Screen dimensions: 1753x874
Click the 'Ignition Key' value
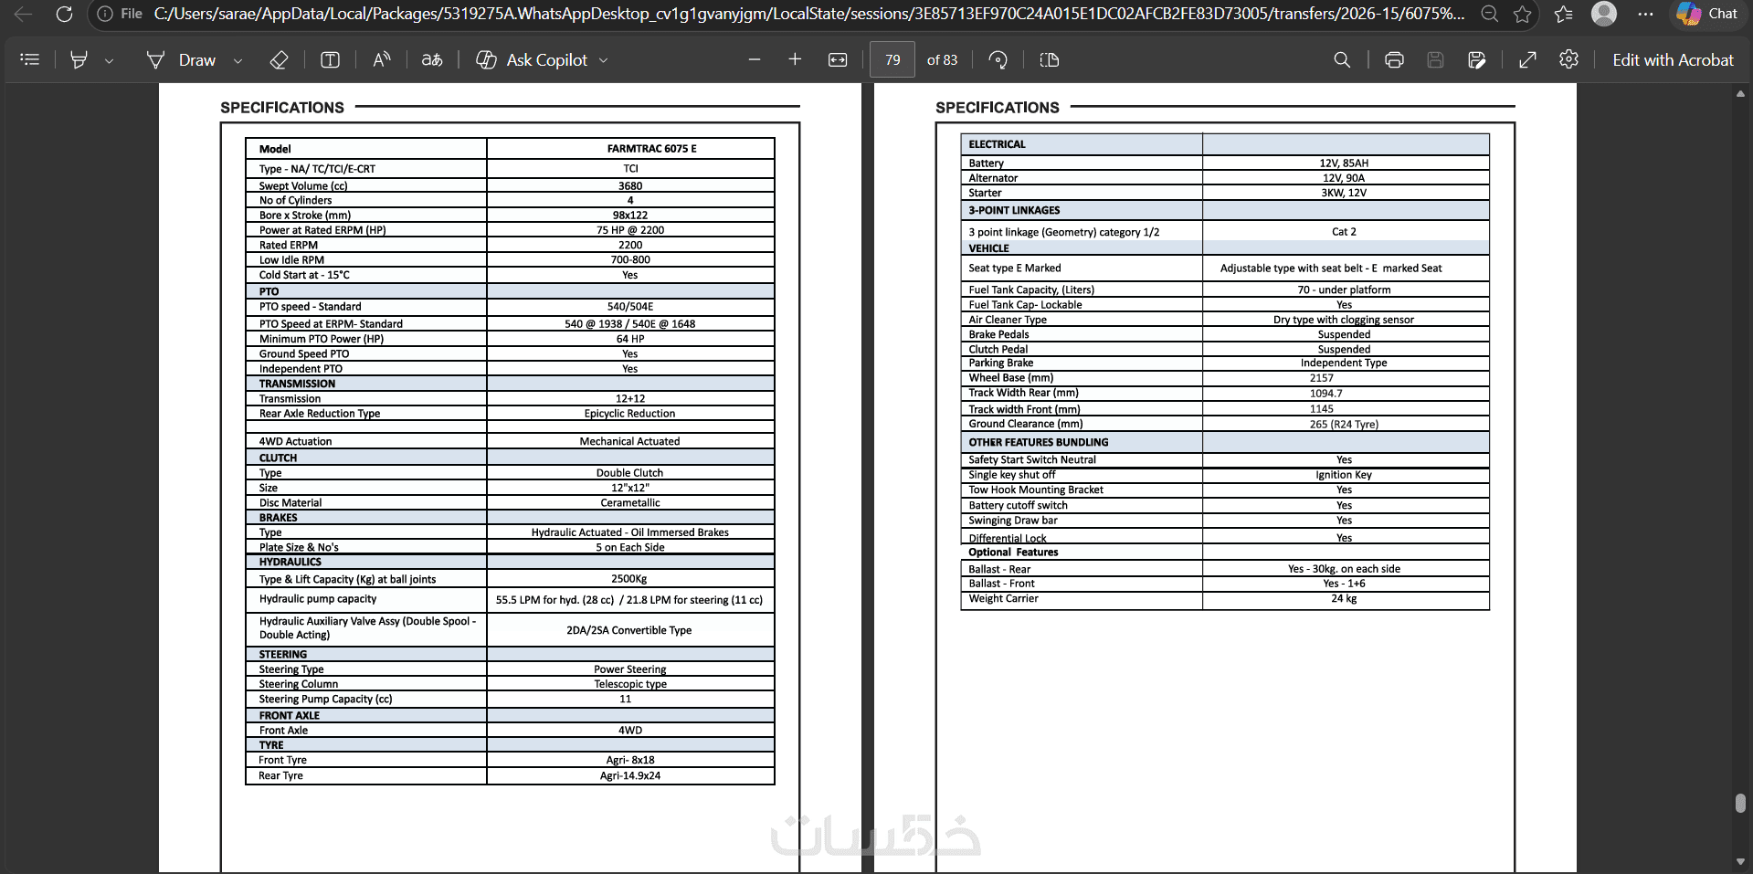coord(1344,475)
